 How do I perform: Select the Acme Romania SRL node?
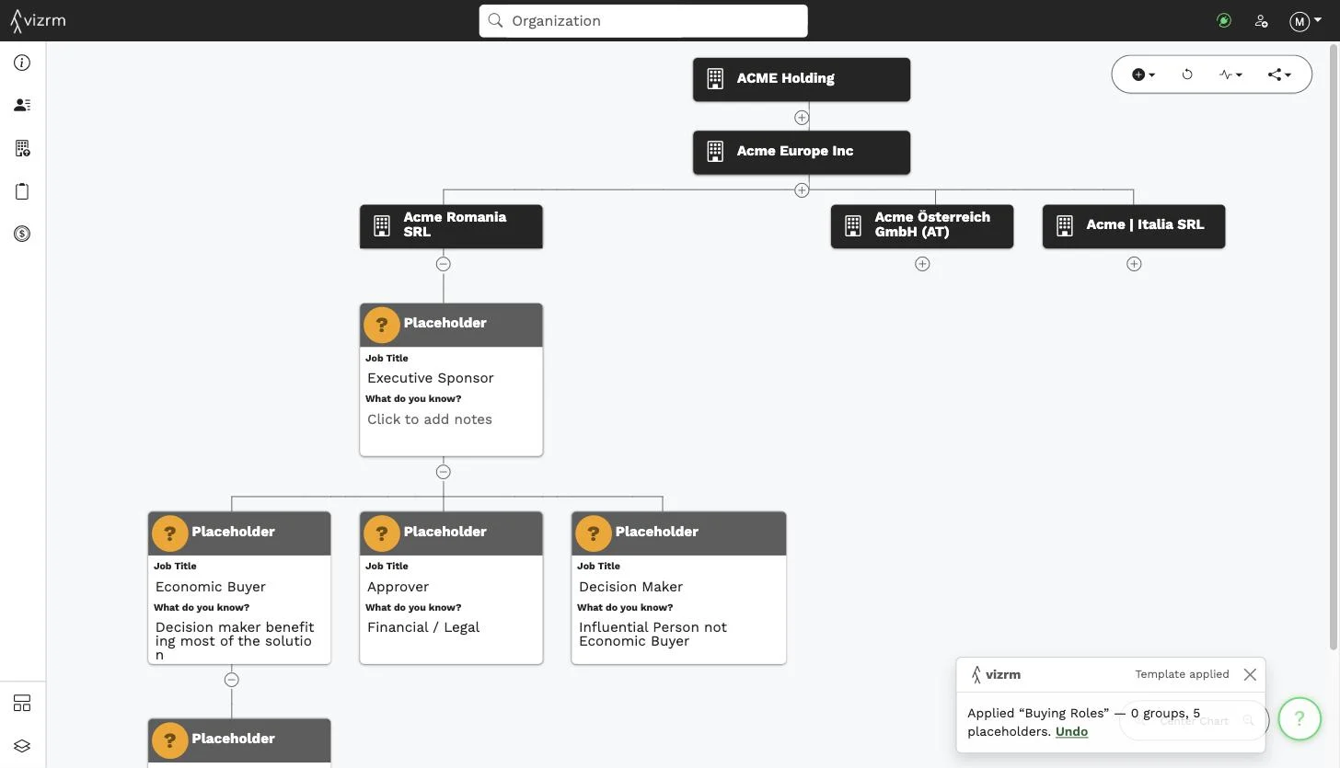451,225
